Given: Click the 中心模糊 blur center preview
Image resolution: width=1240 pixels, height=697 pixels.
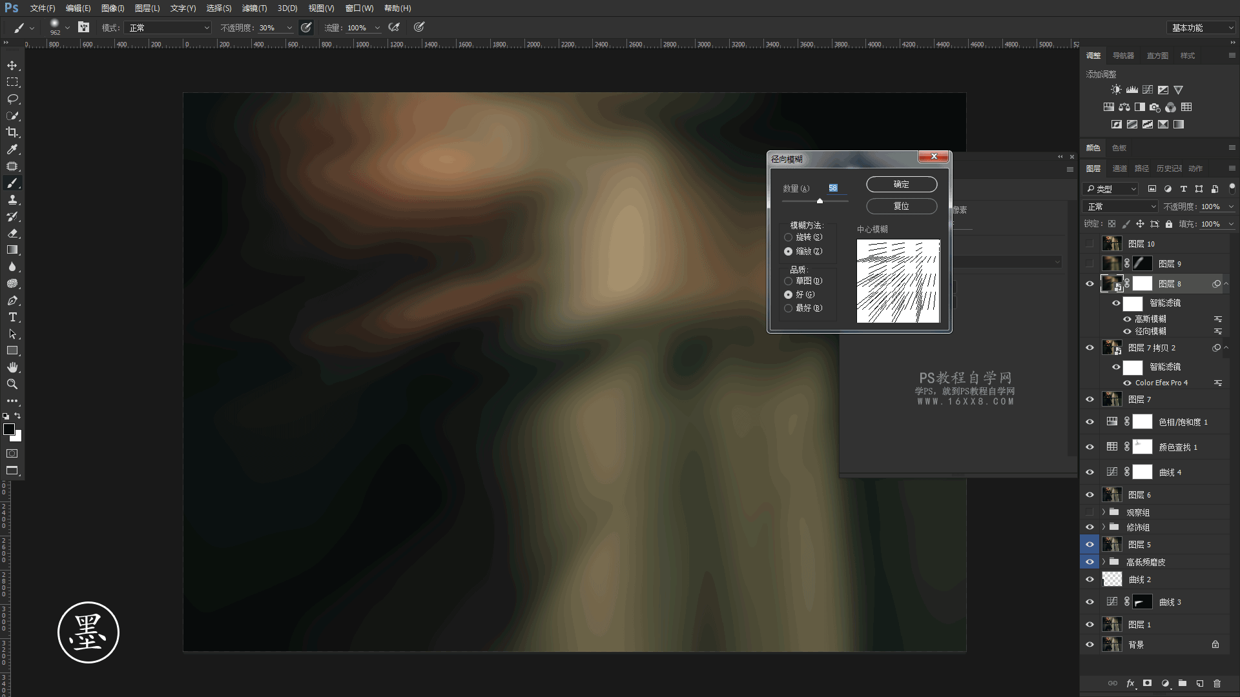Looking at the screenshot, I should [x=898, y=281].
